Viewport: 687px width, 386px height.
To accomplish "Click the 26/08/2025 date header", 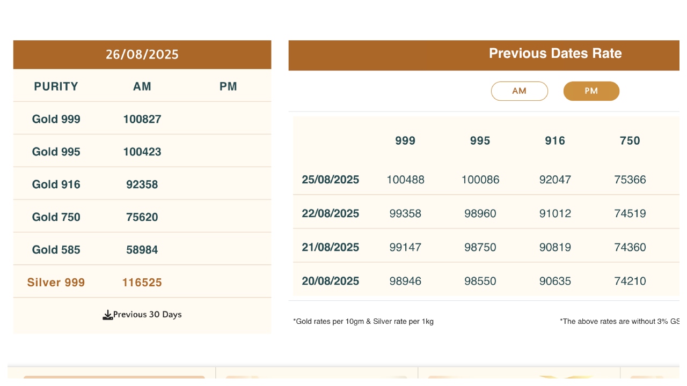I will [142, 55].
